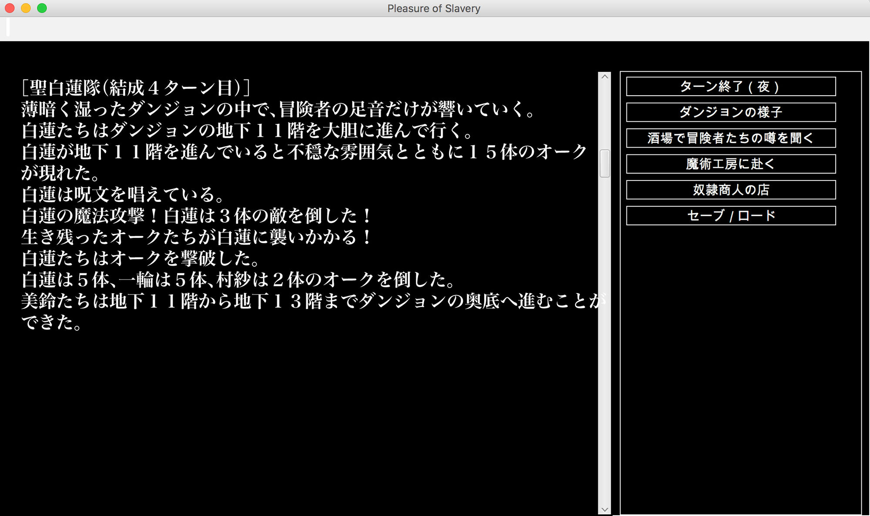The height and width of the screenshot is (516, 870).
Task: Click the line 白蓮たちはオークを撃破した。
Action: (140, 258)
